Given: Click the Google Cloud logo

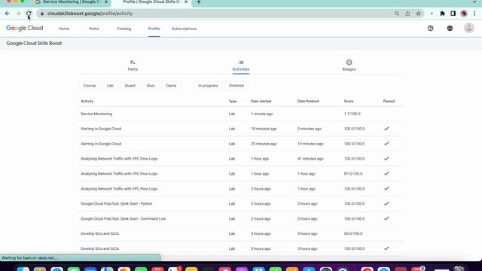Looking at the screenshot, I should 25,29.
